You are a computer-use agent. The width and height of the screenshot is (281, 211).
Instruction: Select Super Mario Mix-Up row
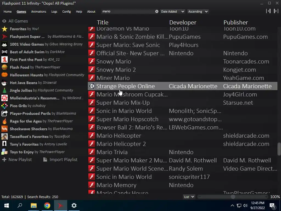tap(182, 103)
